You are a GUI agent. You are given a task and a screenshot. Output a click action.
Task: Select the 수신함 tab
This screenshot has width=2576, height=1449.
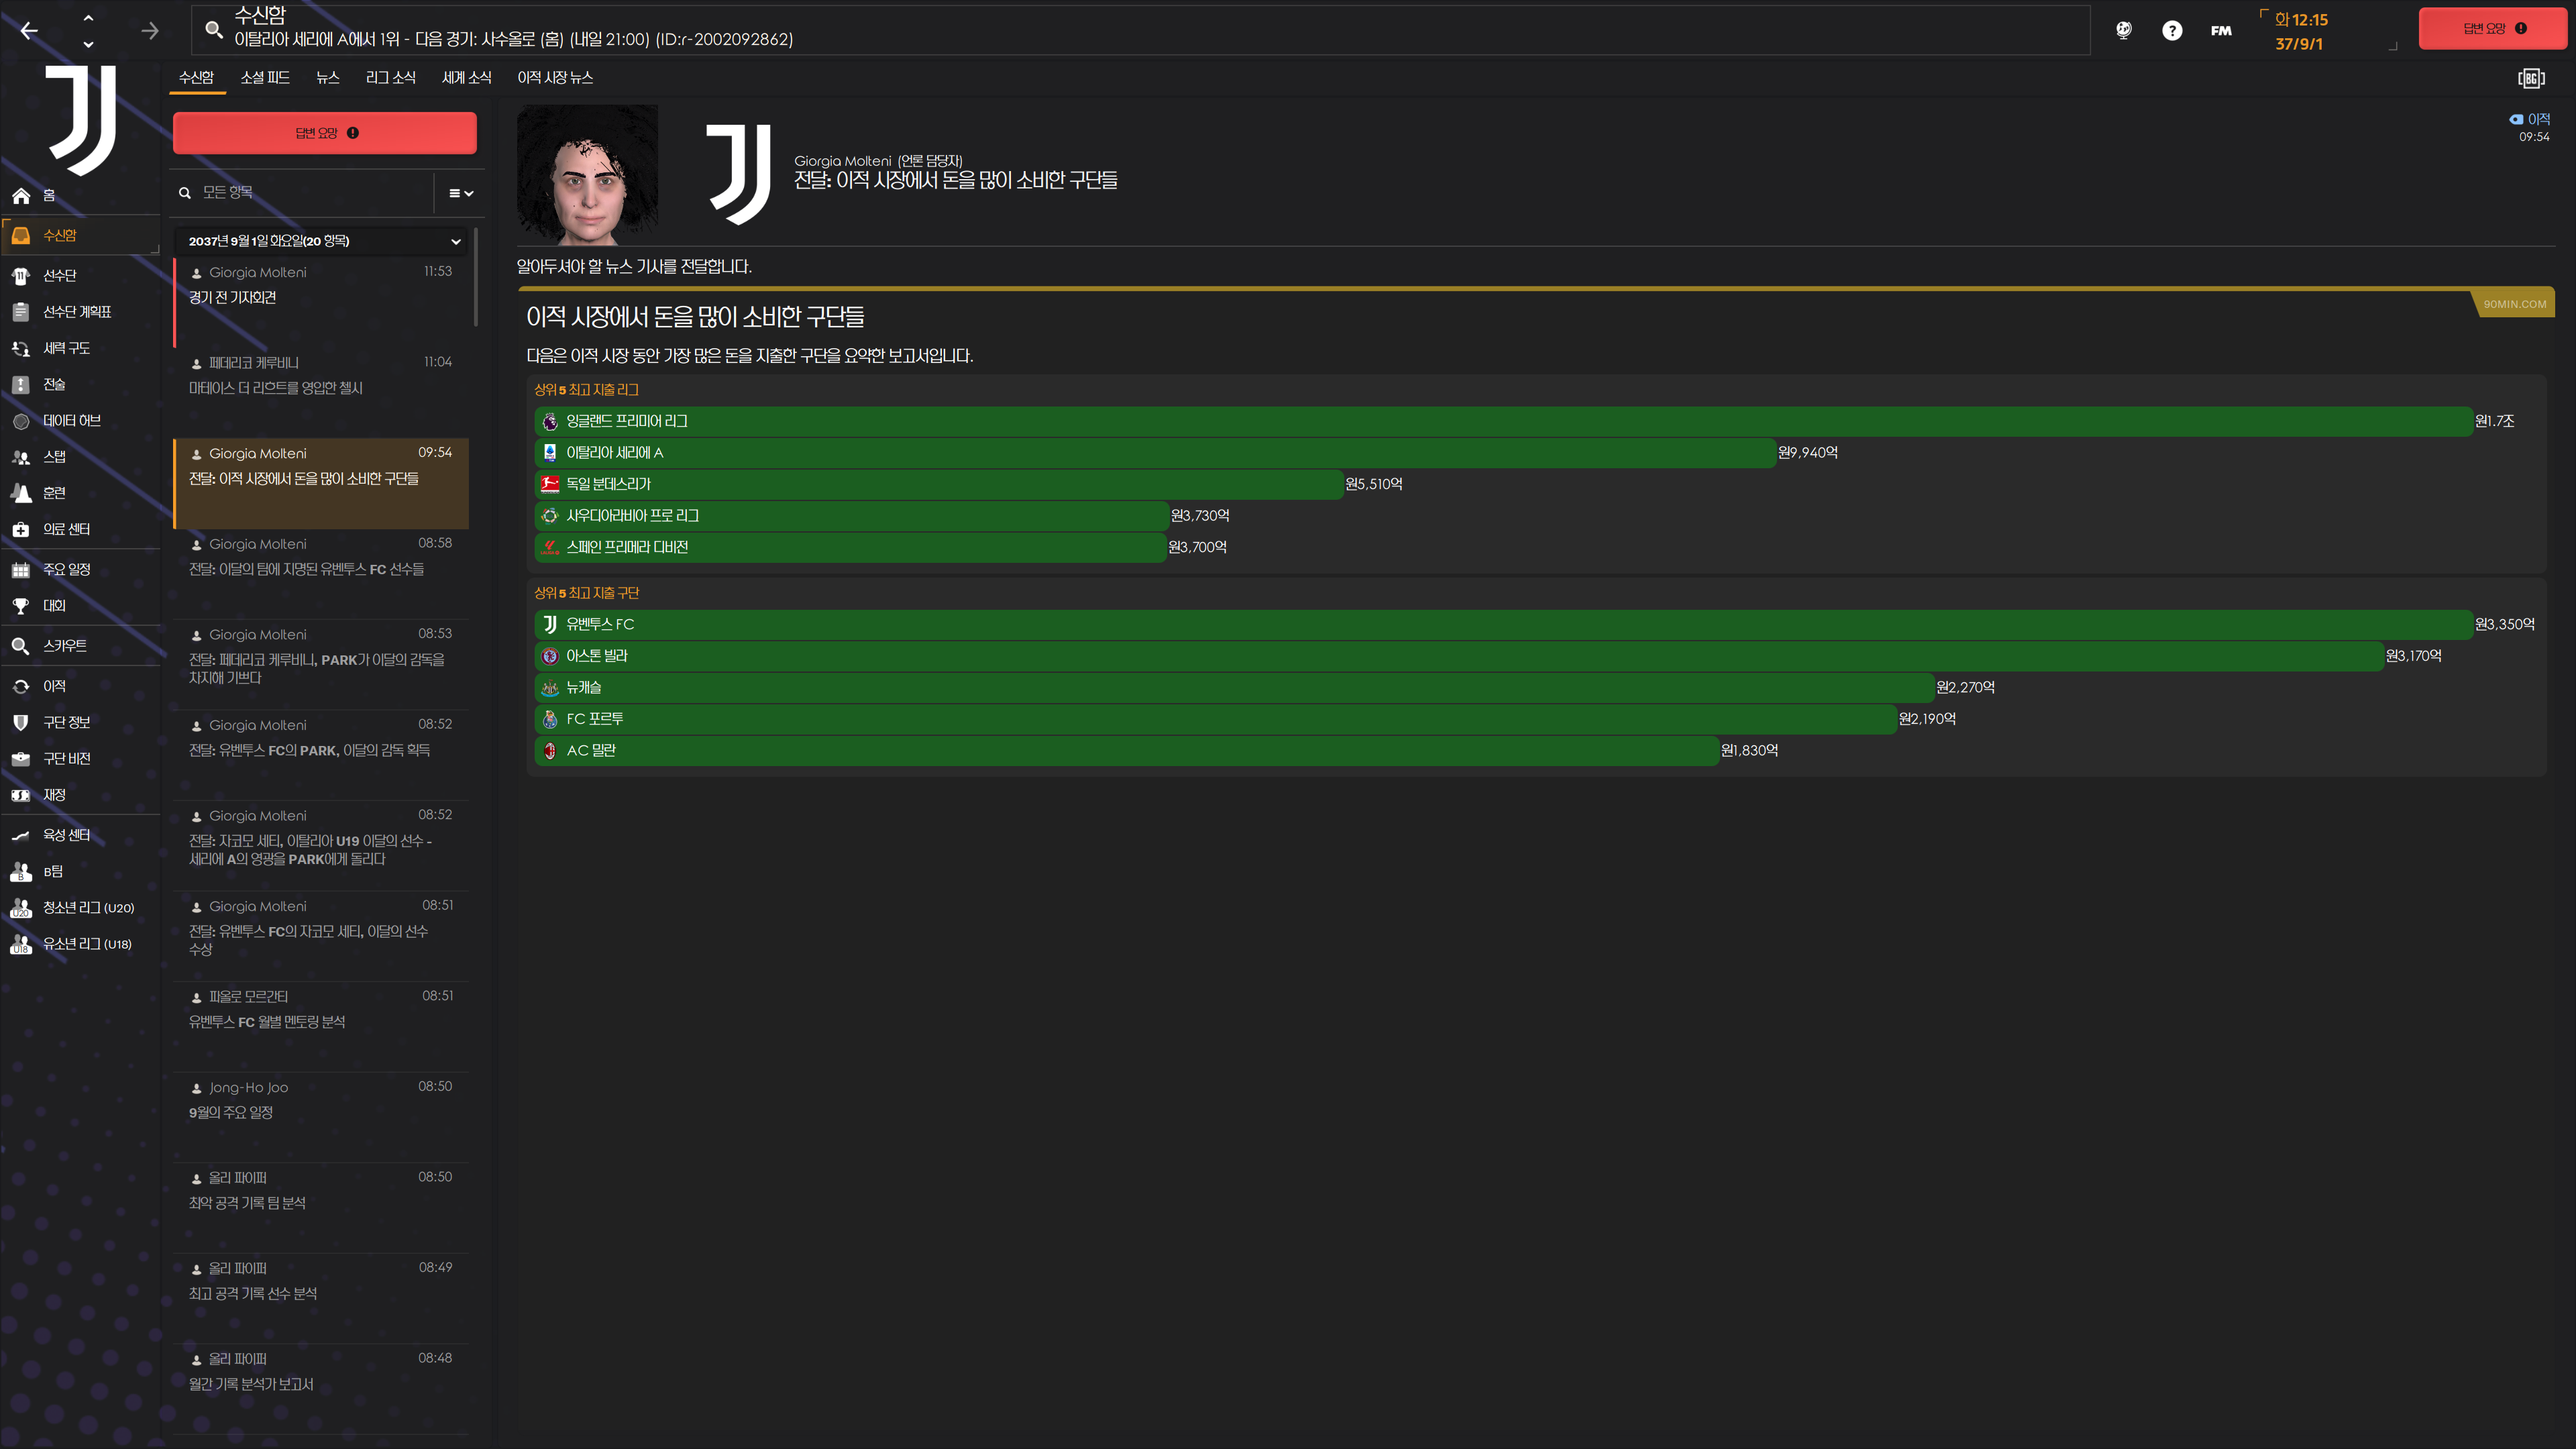196,77
